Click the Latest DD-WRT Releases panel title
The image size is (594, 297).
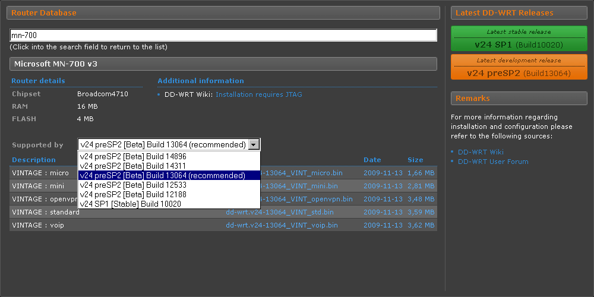(504, 12)
